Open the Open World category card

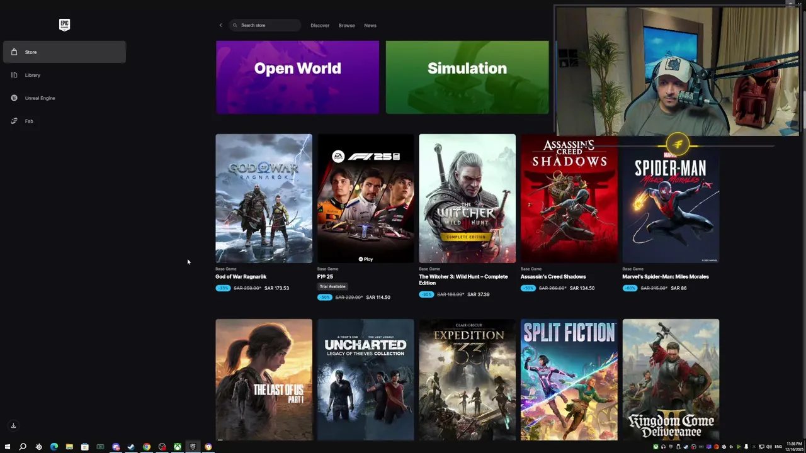pyautogui.click(x=297, y=77)
